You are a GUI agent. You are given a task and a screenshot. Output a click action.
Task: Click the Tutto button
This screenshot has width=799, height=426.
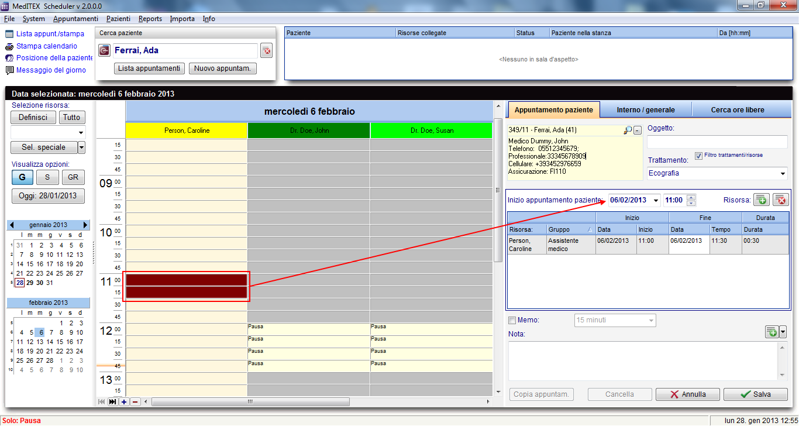(72, 117)
